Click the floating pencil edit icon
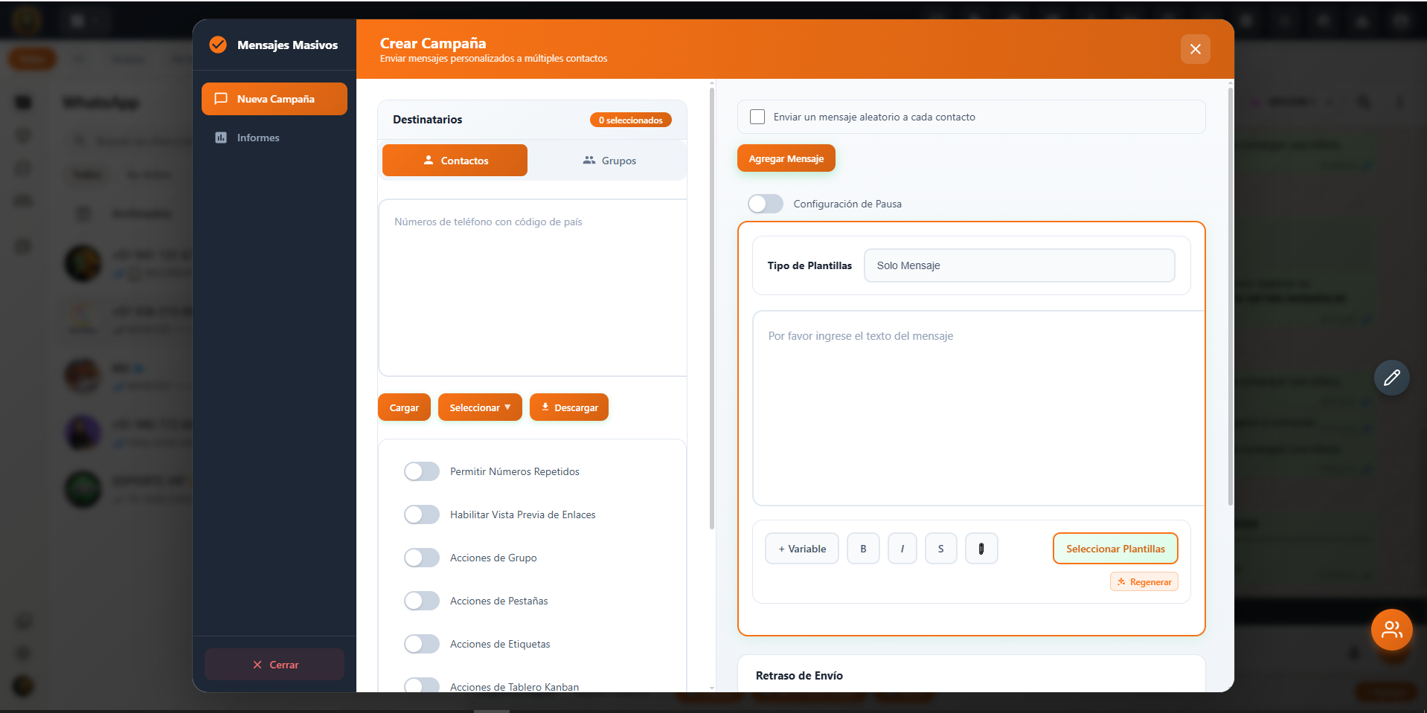This screenshot has height=713, width=1427. 1391,378
